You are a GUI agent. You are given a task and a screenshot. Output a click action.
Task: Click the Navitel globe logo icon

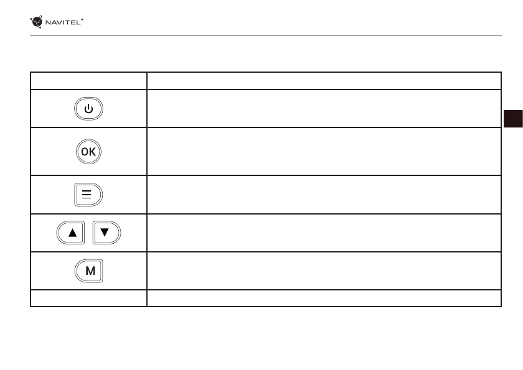coord(37,22)
